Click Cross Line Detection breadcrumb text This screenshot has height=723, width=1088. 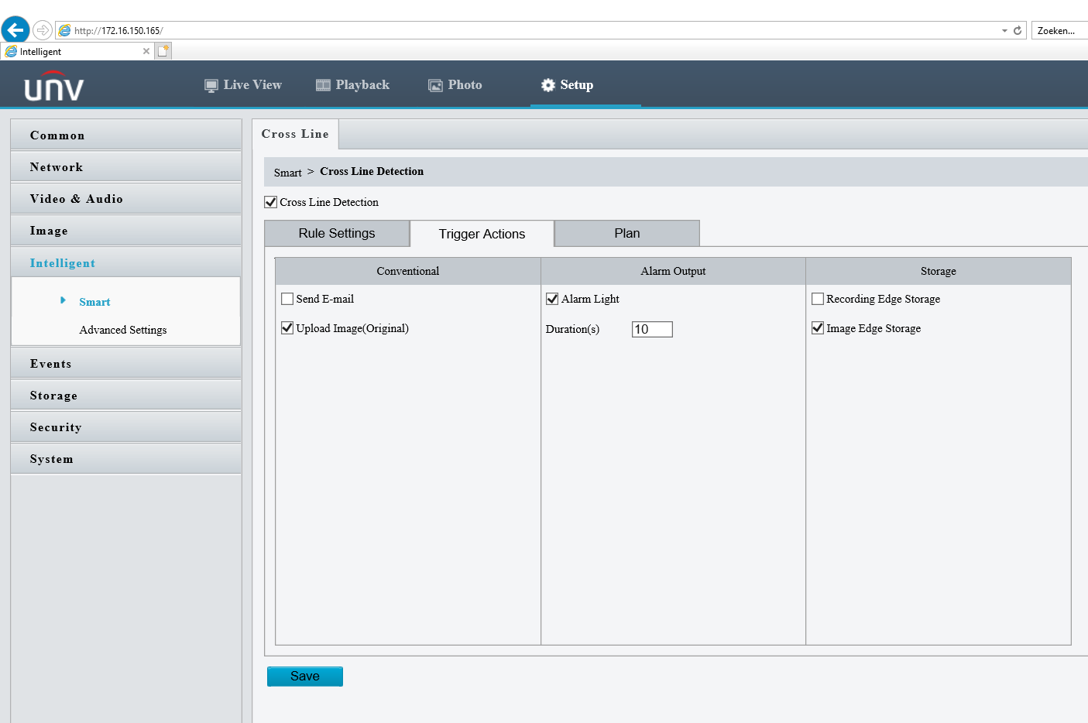tap(372, 172)
